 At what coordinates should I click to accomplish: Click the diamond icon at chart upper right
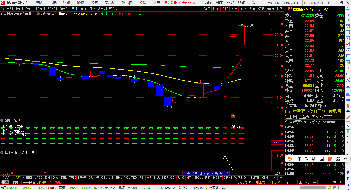point(264,14)
